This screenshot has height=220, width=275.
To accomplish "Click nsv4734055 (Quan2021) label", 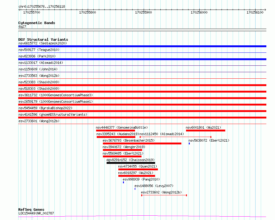I will click(x=137, y=166).
